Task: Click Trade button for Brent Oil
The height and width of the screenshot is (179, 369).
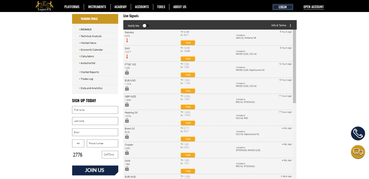Action: click(x=188, y=139)
